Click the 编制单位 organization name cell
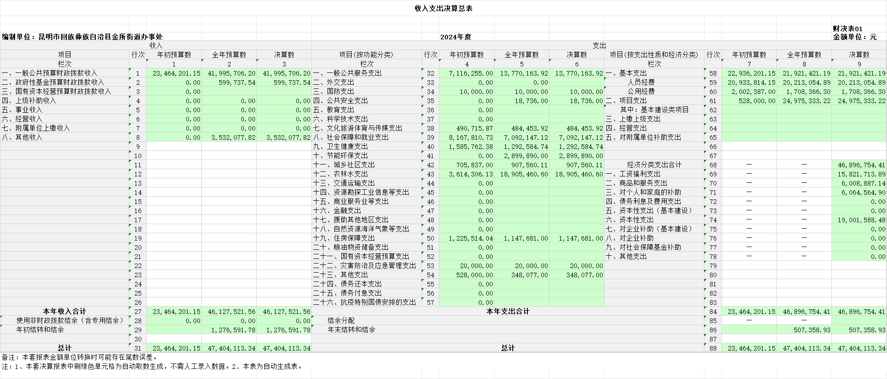Viewport: 887px width, 379px height. point(82,37)
